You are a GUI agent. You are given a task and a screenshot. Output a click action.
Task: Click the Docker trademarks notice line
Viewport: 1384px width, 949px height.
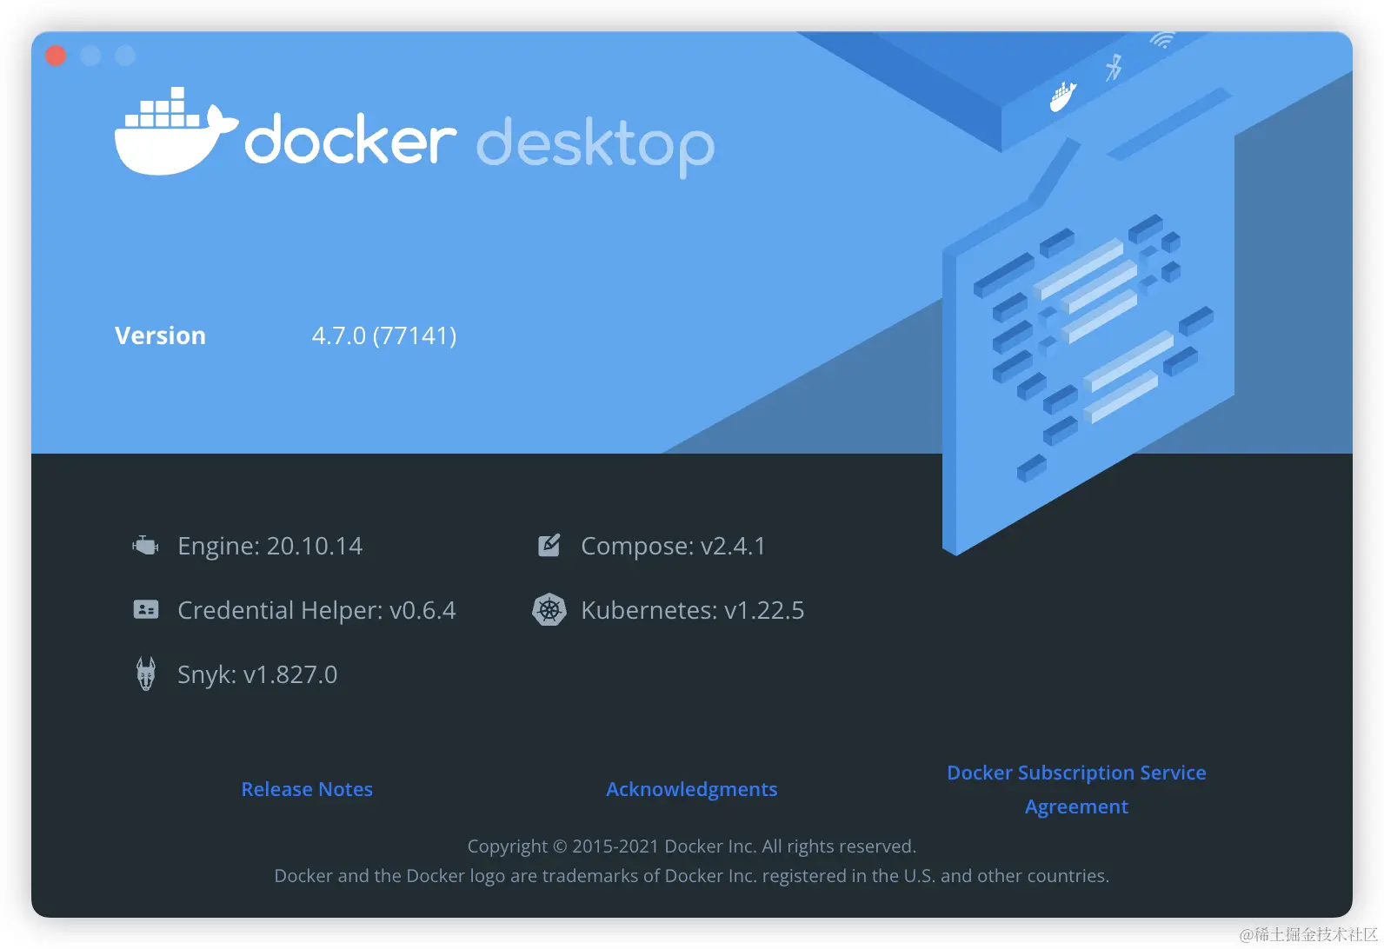click(x=692, y=876)
